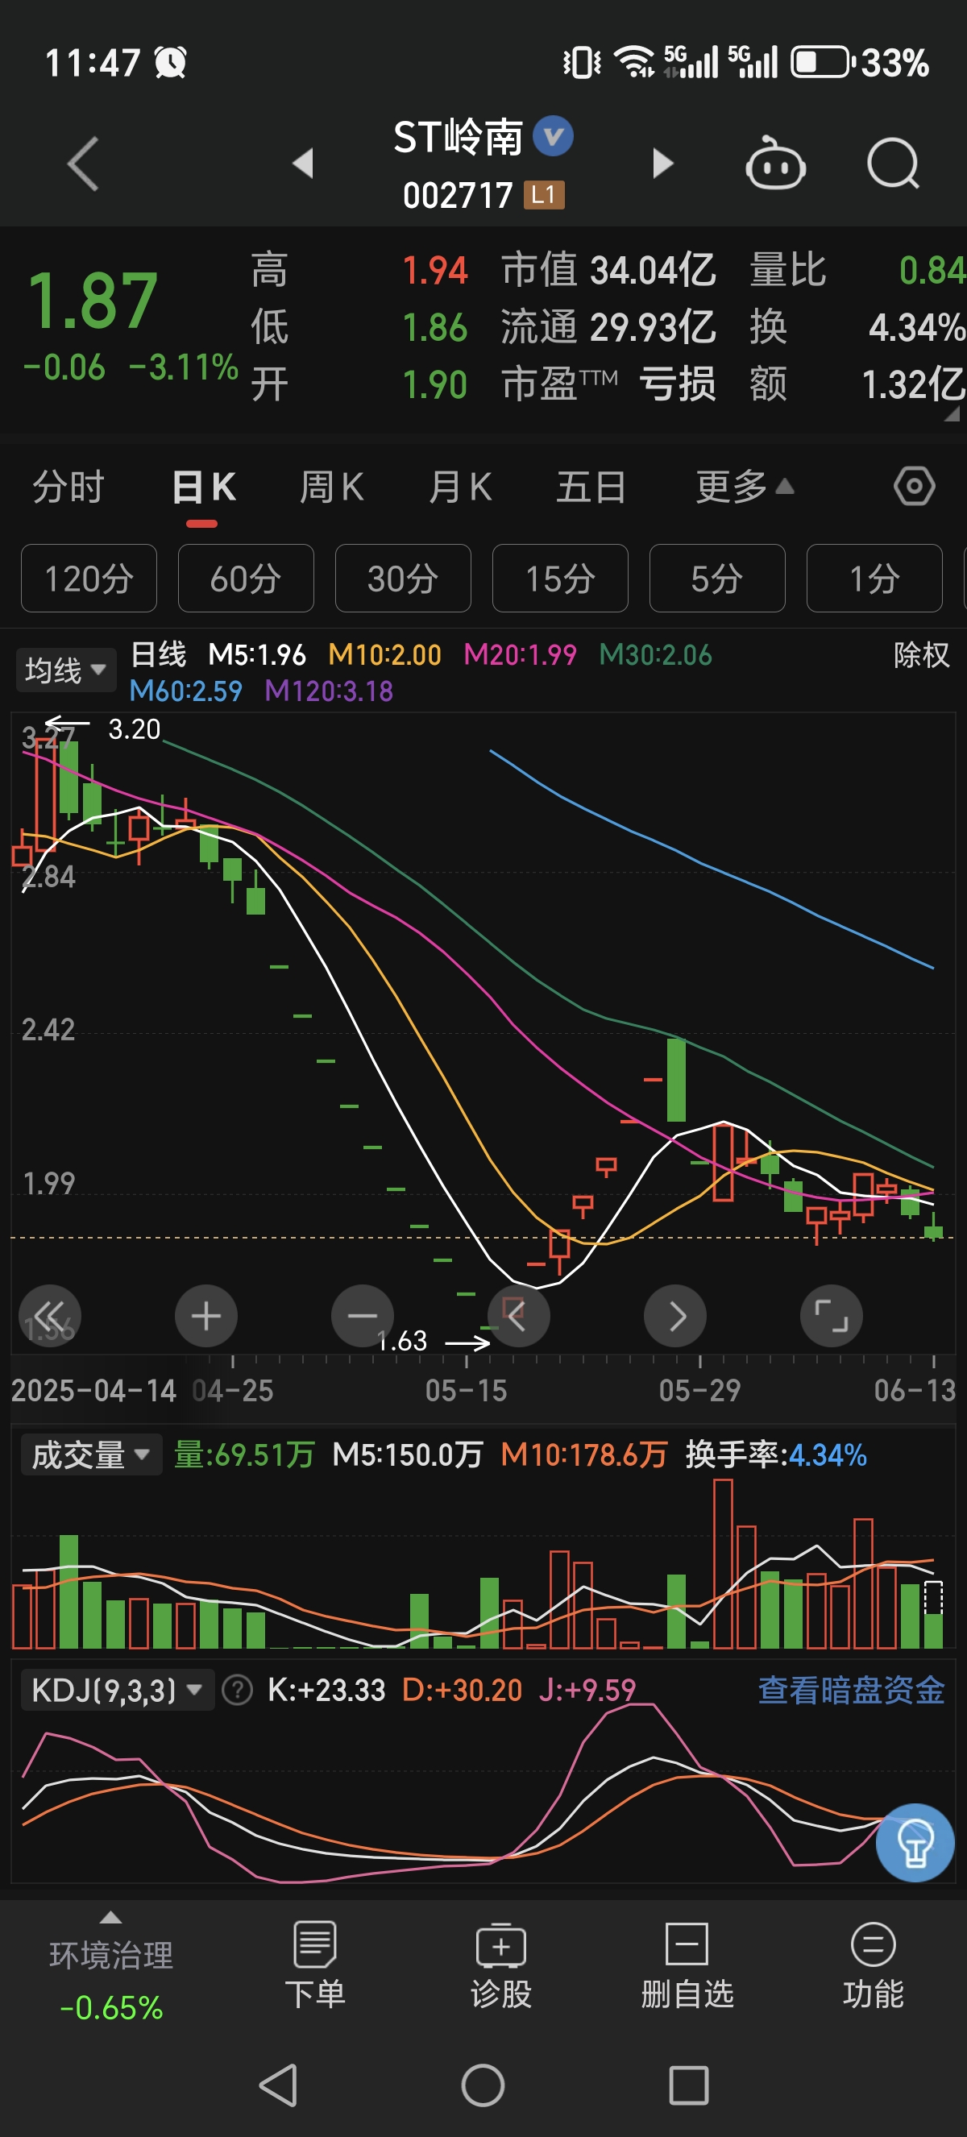The image size is (967, 2137).
Task: Open 成交量 volume indicator dropdown
Action: pos(90,1455)
